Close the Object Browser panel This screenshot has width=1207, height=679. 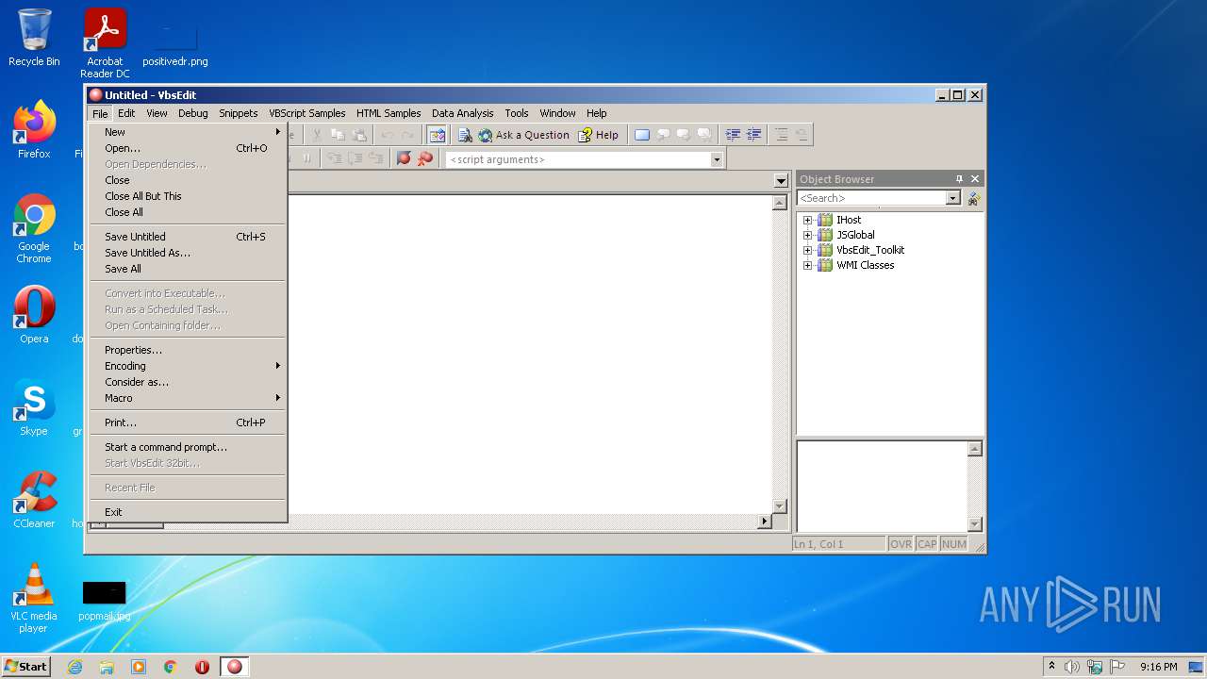tap(975, 178)
